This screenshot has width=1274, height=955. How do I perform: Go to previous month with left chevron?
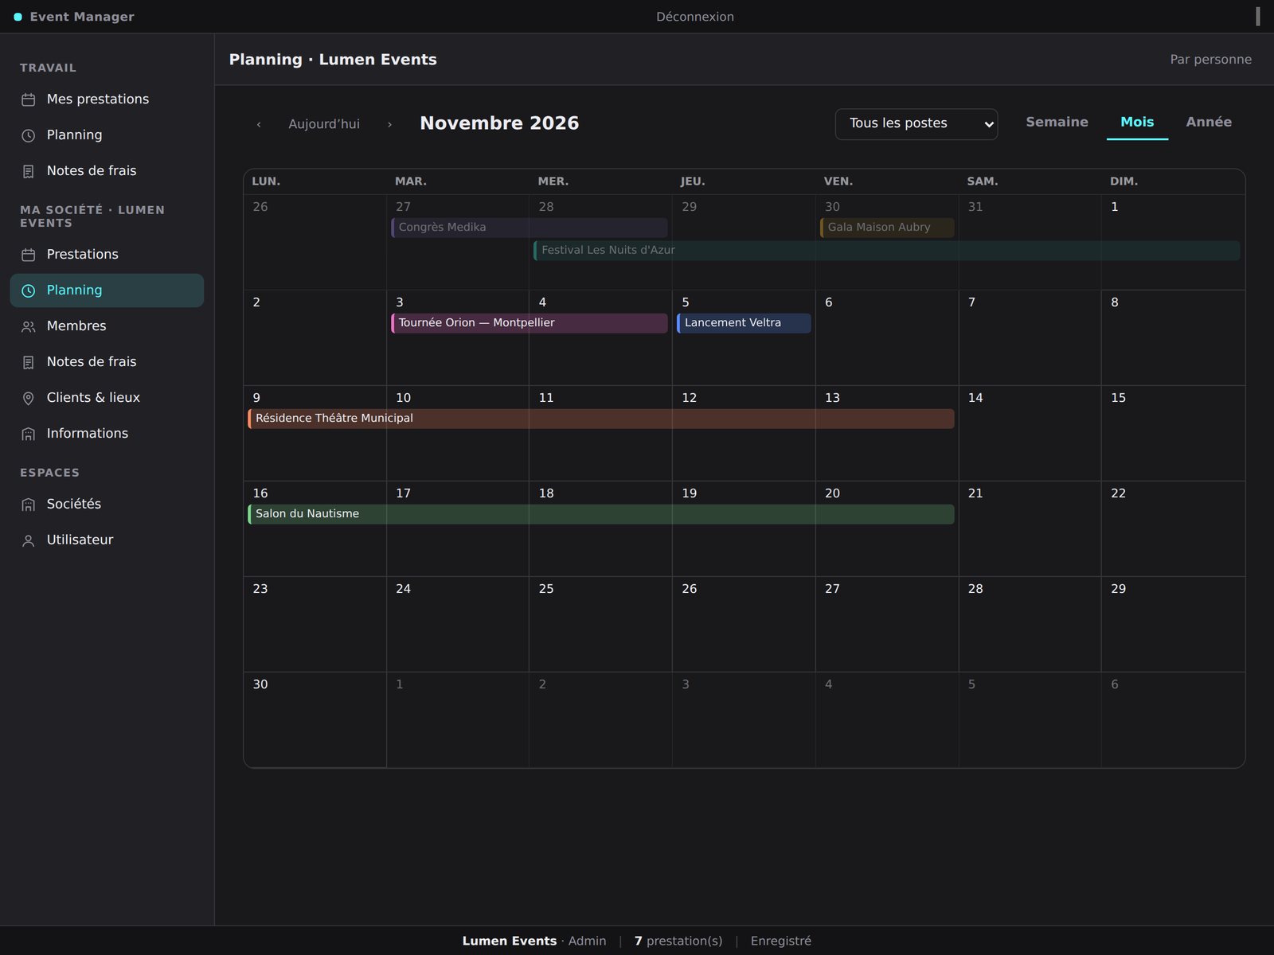coord(259,124)
